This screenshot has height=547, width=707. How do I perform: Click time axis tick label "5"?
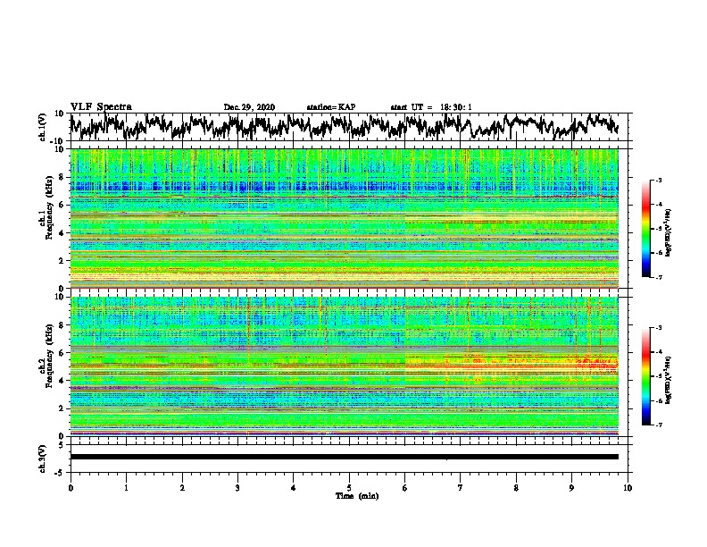[349, 488]
